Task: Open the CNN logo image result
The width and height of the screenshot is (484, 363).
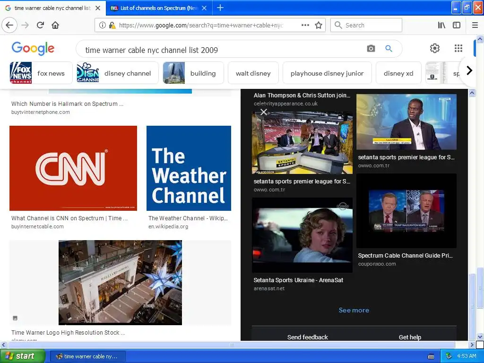Action: [73, 168]
